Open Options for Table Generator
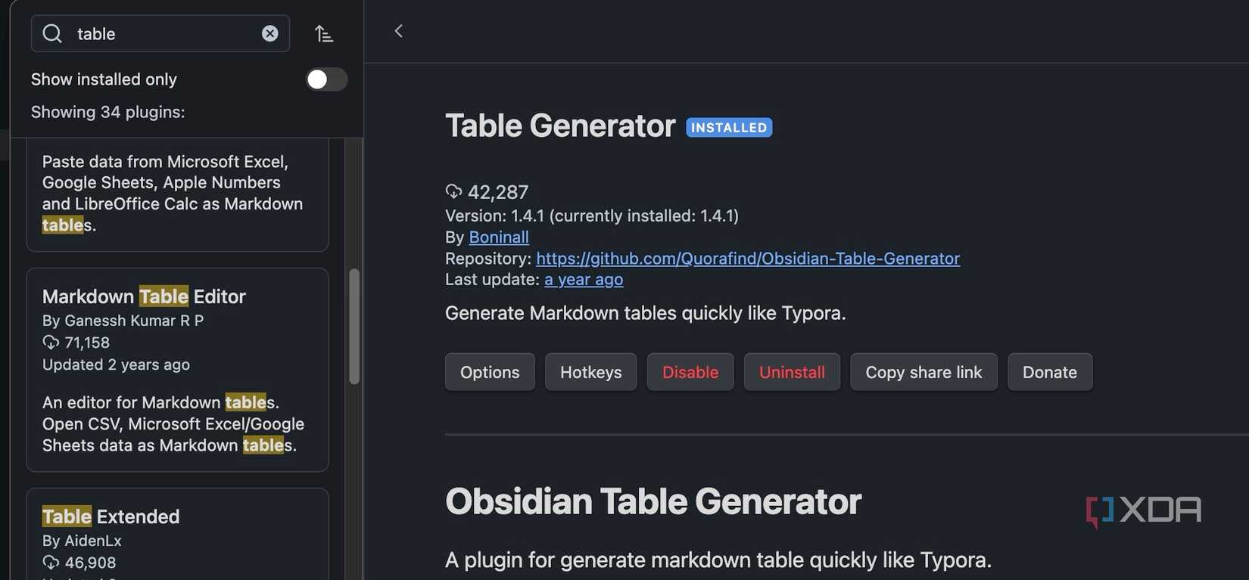This screenshot has height=580, width=1249. (489, 371)
